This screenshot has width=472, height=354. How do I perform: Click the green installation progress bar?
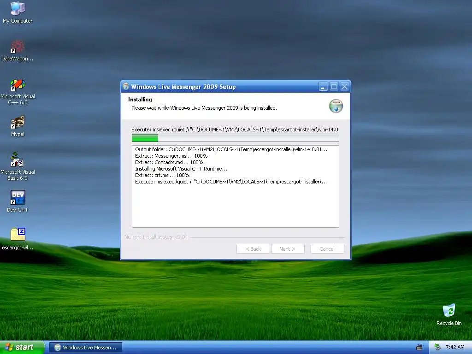tap(236, 138)
